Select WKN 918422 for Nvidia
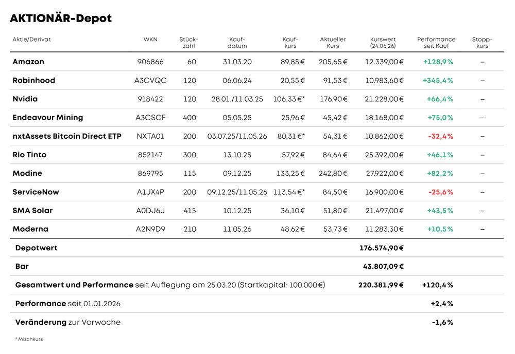The width and height of the screenshot is (515, 354). (150, 99)
